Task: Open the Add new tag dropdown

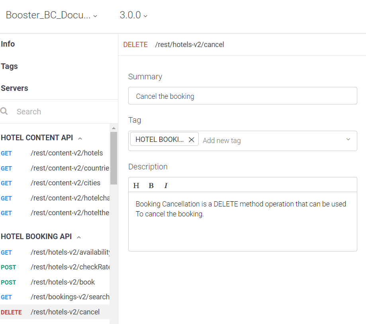Action: [x=348, y=141]
